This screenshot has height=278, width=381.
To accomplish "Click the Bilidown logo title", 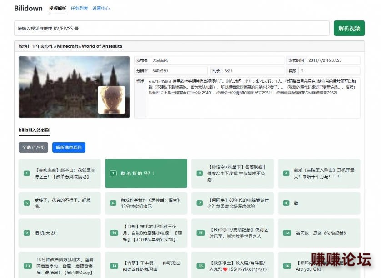I will click(x=29, y=8).
